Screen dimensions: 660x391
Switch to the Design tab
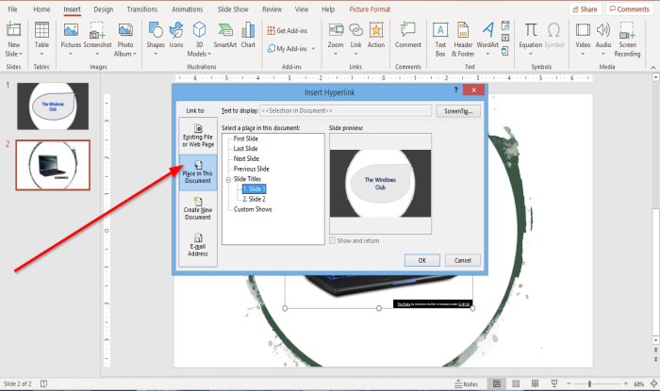tap(103, 9)
